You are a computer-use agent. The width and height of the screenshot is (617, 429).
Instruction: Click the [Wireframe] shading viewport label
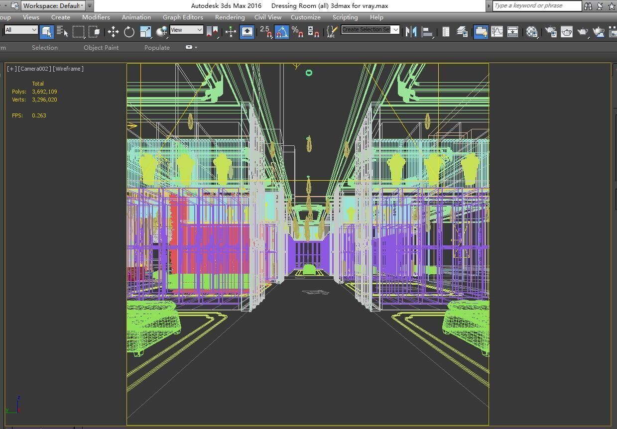click(68, 69)
